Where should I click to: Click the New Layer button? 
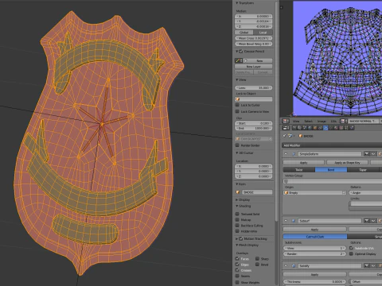click(x=254, y=67)
